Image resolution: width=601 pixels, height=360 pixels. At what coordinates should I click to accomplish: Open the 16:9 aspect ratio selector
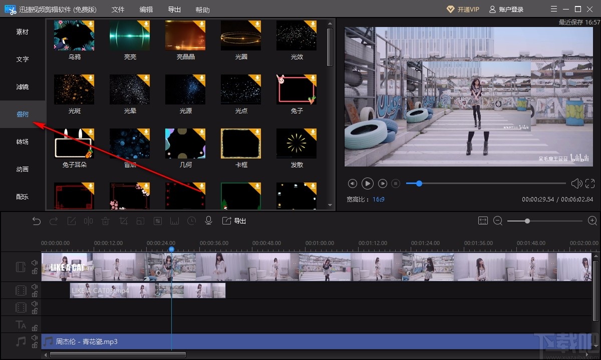378,199
